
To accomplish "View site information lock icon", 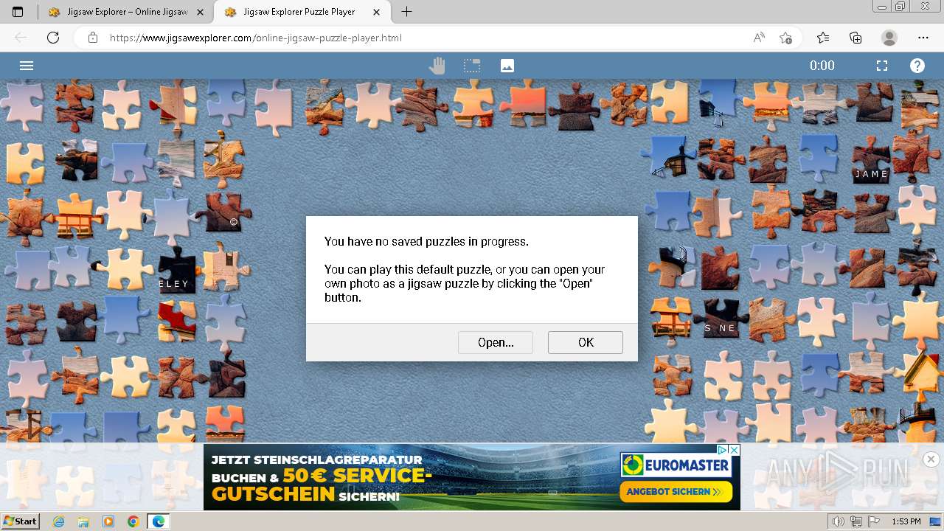I will coord(93,38).
